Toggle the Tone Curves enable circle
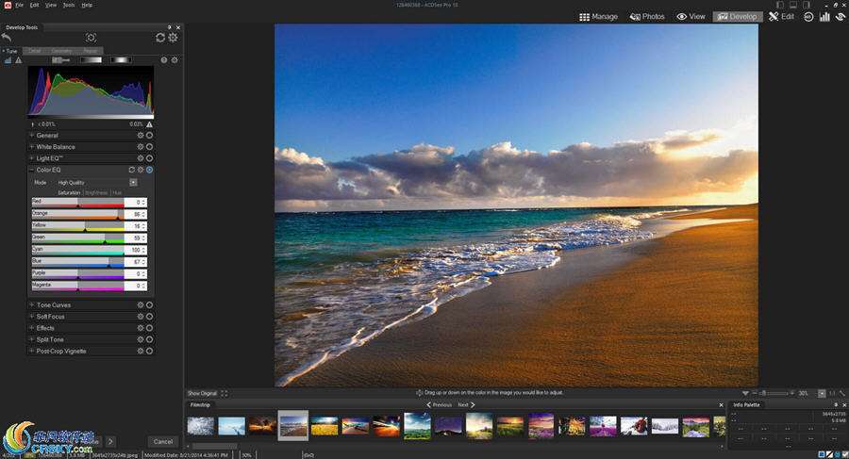 [149, 305]
